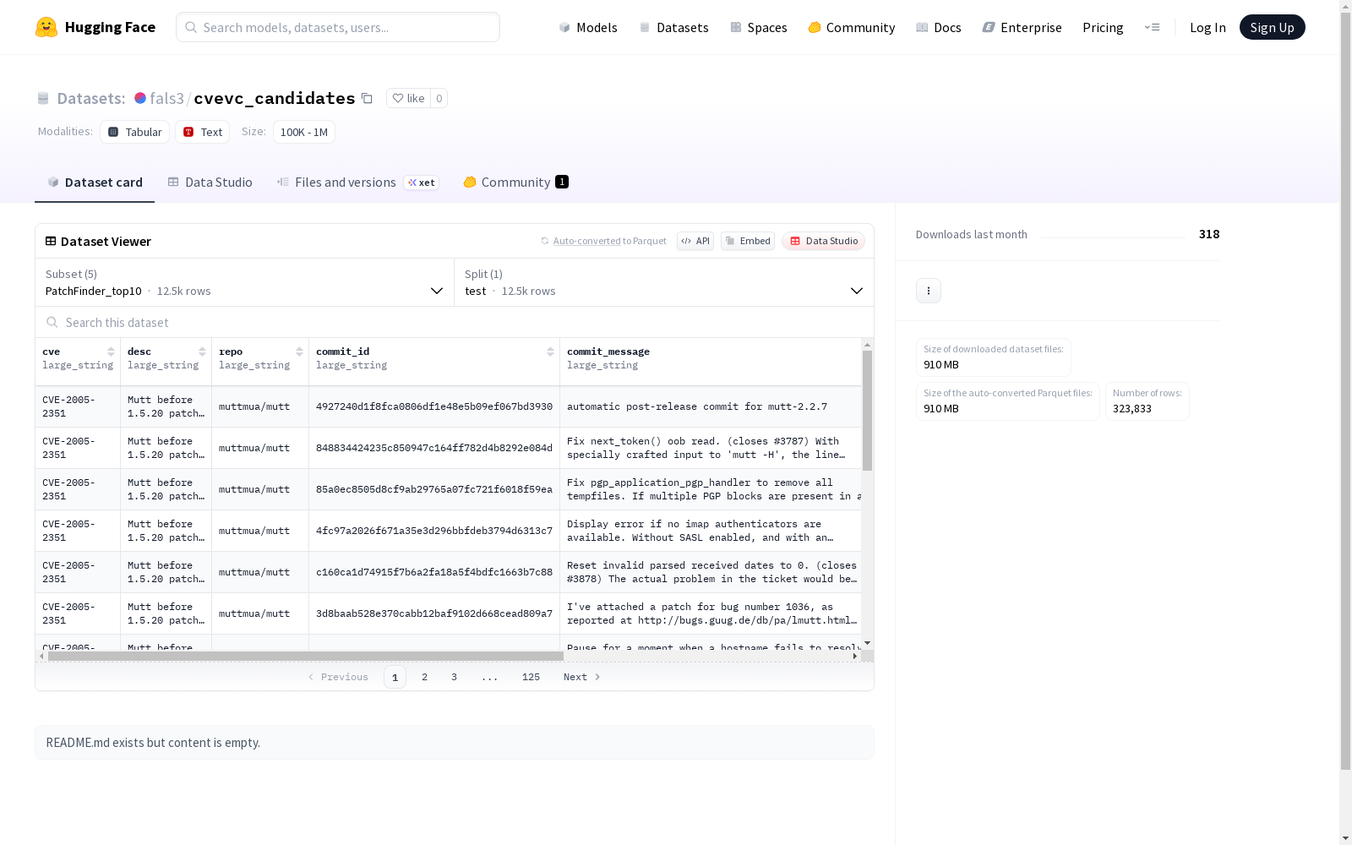Select page 1 in pagination
1352x845 pixels.
pyautogui.click(x=395, y=677)
